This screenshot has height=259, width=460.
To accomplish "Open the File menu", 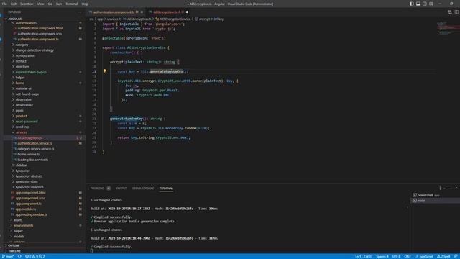I will click(x=4, y=4).
